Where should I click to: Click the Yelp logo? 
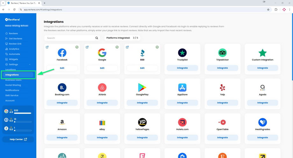[x=222, y=88]
